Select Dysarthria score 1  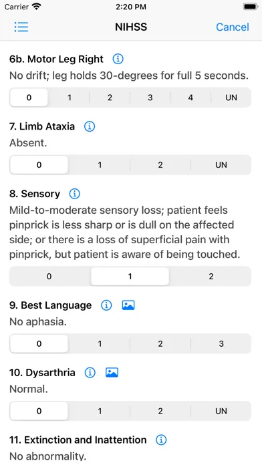pos(100,411)
